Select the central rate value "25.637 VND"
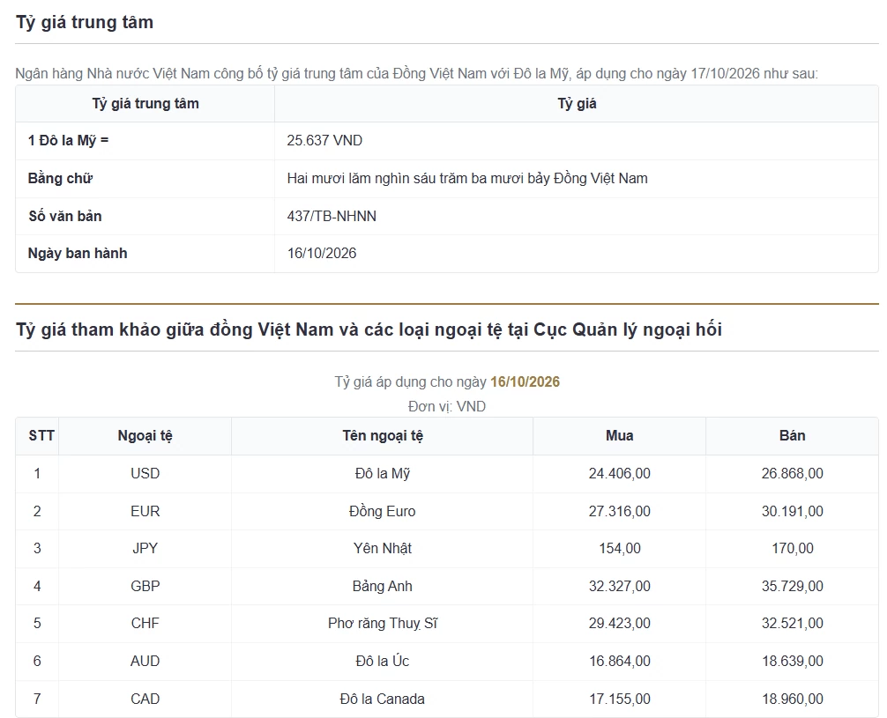 click(x=324, y=140)
